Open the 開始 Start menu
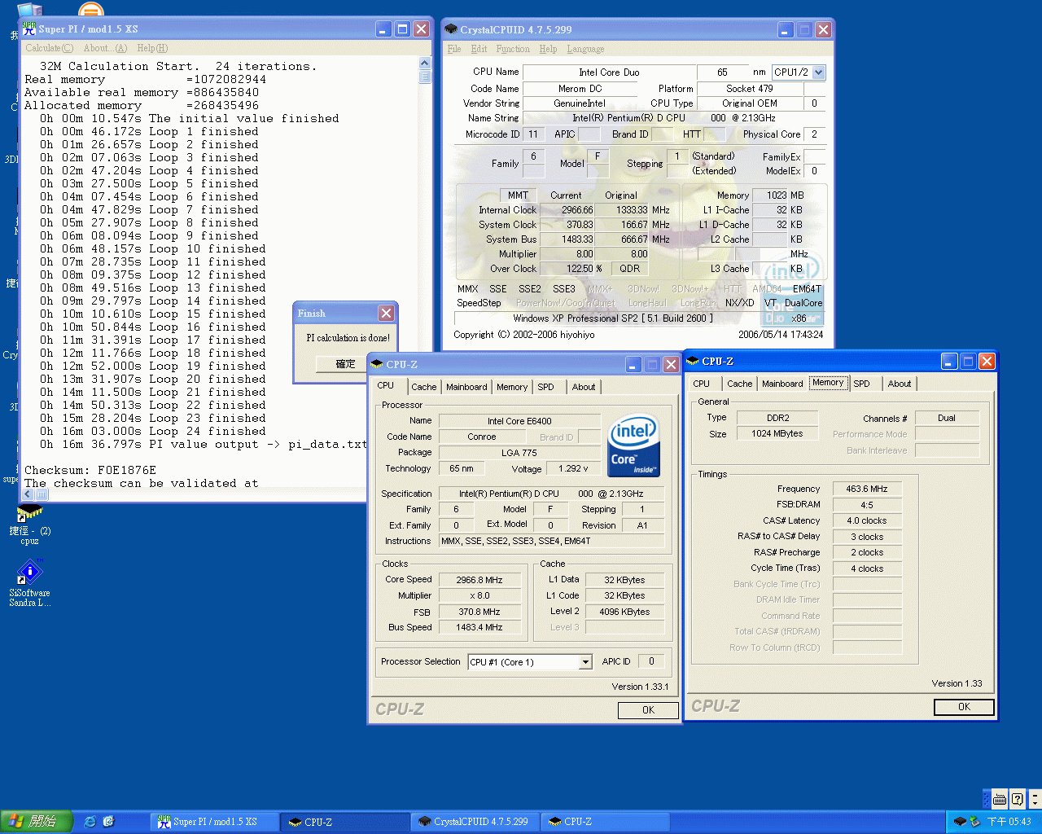Viewport: 1042px width, 834px height. click(37, 822)
